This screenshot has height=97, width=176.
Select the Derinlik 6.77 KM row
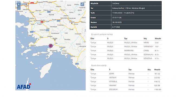tap(126, 27)
